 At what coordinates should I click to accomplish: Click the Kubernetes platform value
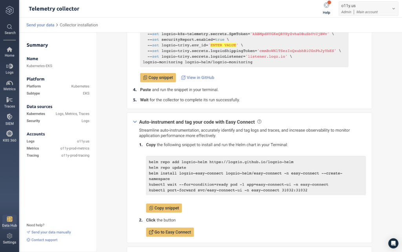[80, 86]
